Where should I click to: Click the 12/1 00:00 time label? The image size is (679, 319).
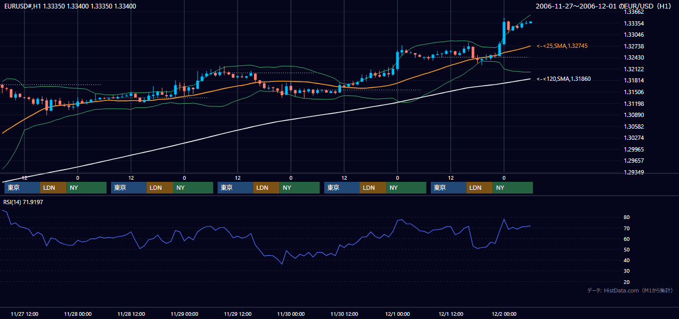(x=397, y=314)
